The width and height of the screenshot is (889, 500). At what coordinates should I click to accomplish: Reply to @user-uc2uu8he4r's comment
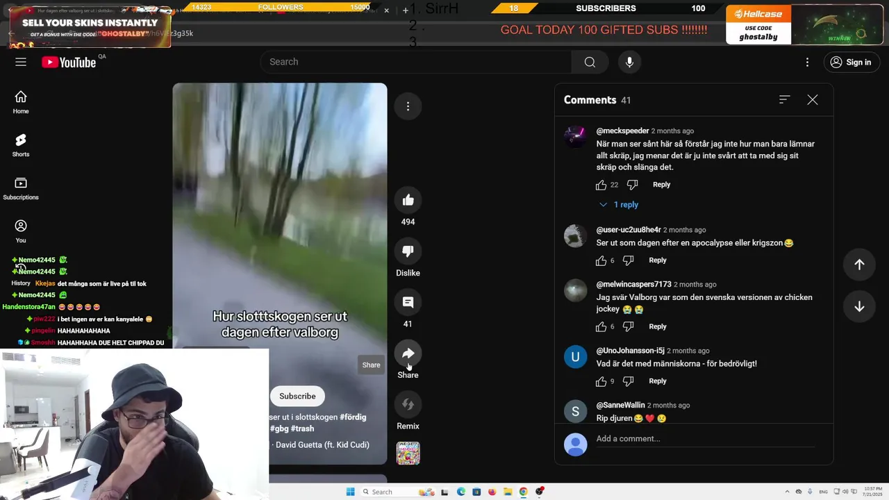[x=658, y=260]
